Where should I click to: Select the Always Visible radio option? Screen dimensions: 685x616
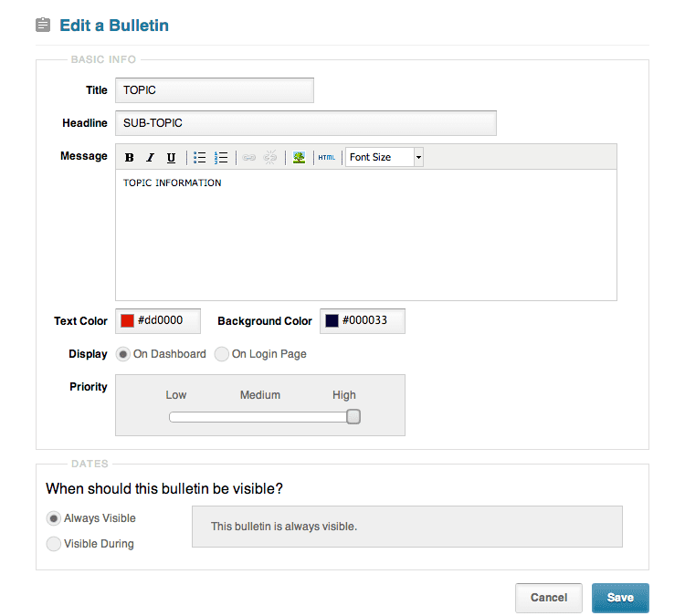pyautogui.click(x=53, y=518)
